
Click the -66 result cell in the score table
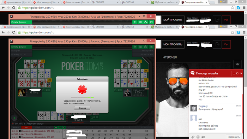[146, 131]
